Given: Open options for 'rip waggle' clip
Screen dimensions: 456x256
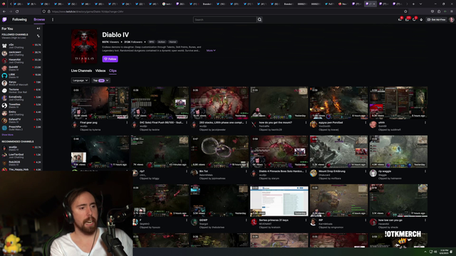Looking at the screenshot, I should pyautogui.click(x=425, y=171).
